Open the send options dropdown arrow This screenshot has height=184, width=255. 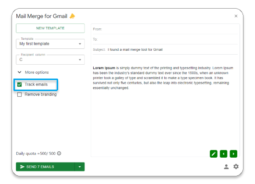[x=80, y=167]
